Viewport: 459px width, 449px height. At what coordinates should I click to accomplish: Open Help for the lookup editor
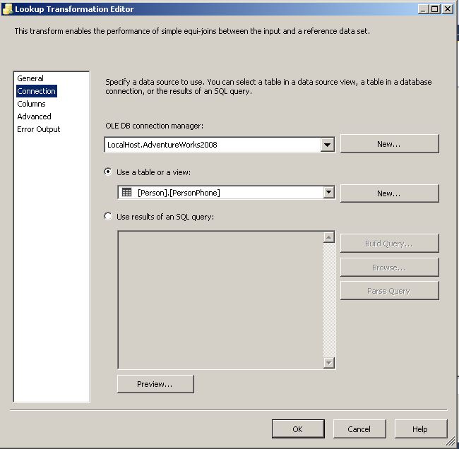421,429
